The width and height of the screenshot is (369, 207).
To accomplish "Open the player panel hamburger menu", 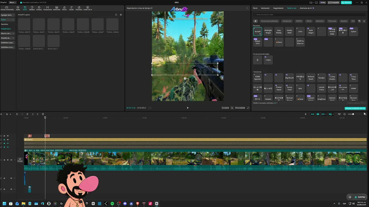I will [247, 8].
